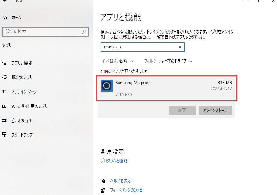Click the ビデオの再生 video icon
The width and height of the screenshot is (277, 195).
pos(5,120)
